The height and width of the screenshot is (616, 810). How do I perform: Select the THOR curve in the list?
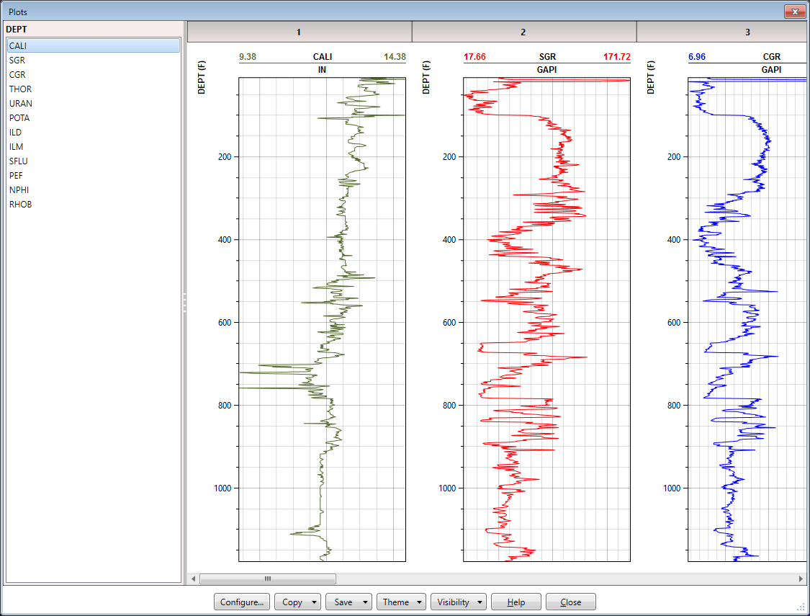[x=21, y=89]
